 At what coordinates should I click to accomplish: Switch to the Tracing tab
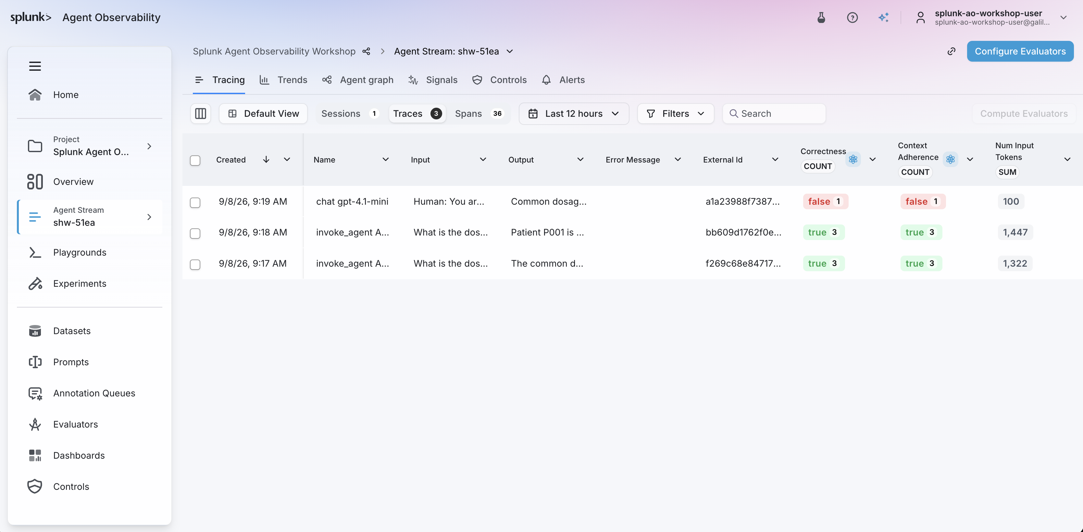click(220, 80)
